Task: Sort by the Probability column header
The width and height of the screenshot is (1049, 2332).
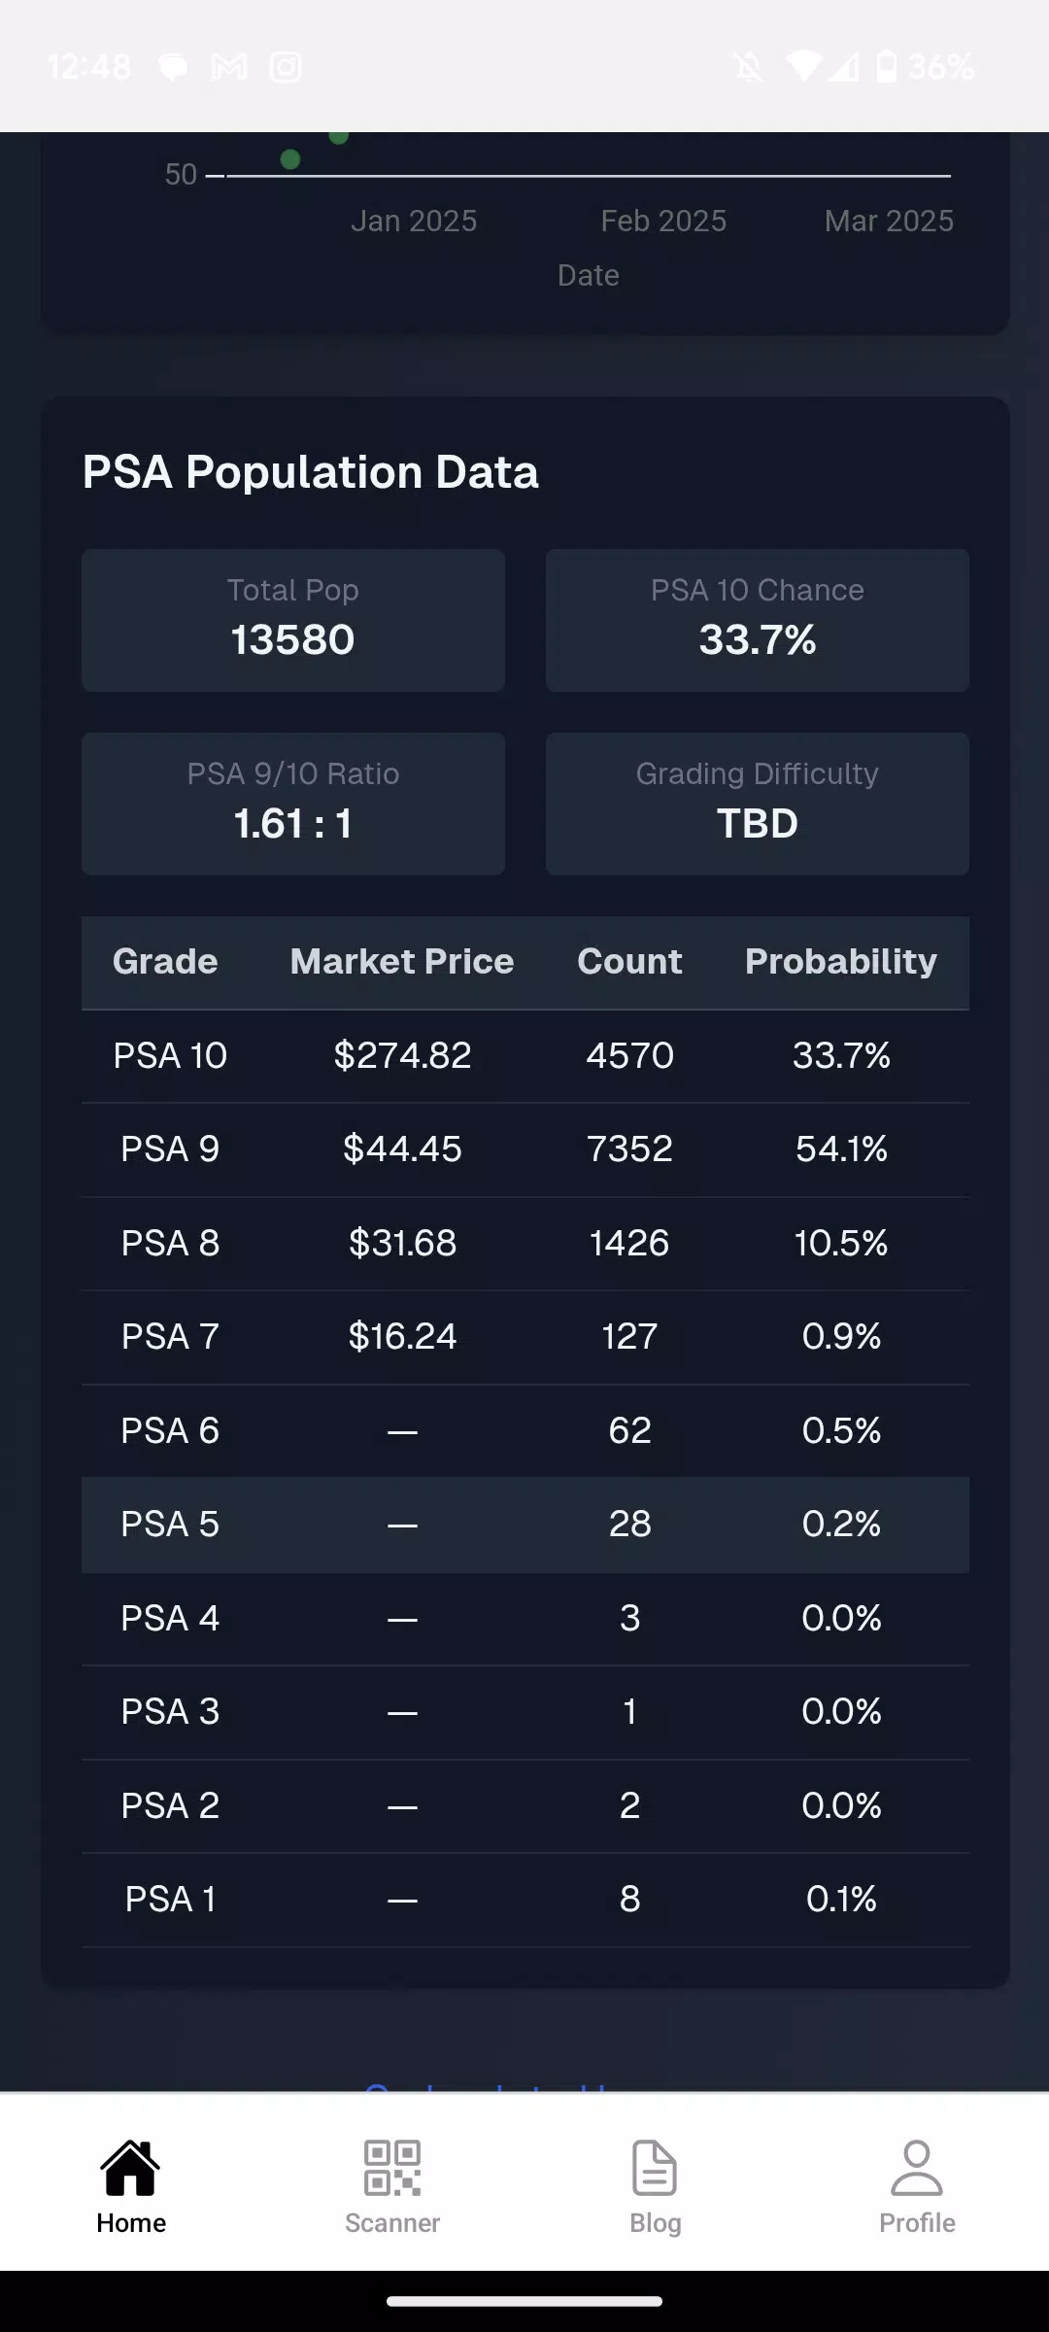Action: (841, 962)
